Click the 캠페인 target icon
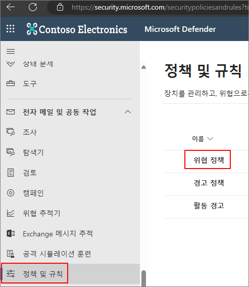This screenshot has width=249, height=287. tap(11, 193)
